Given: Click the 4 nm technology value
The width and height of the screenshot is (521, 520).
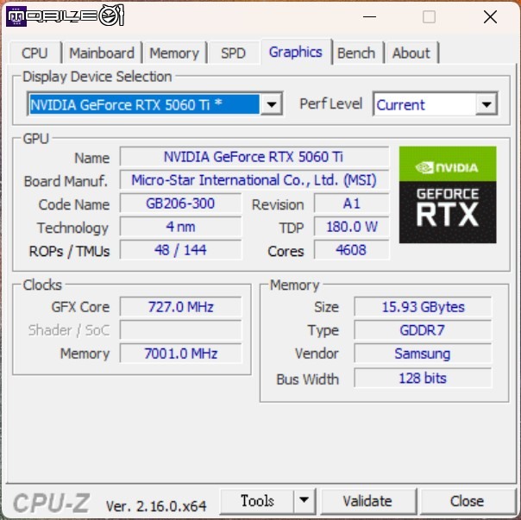Looking at the screenshot, I should (180, 226).
